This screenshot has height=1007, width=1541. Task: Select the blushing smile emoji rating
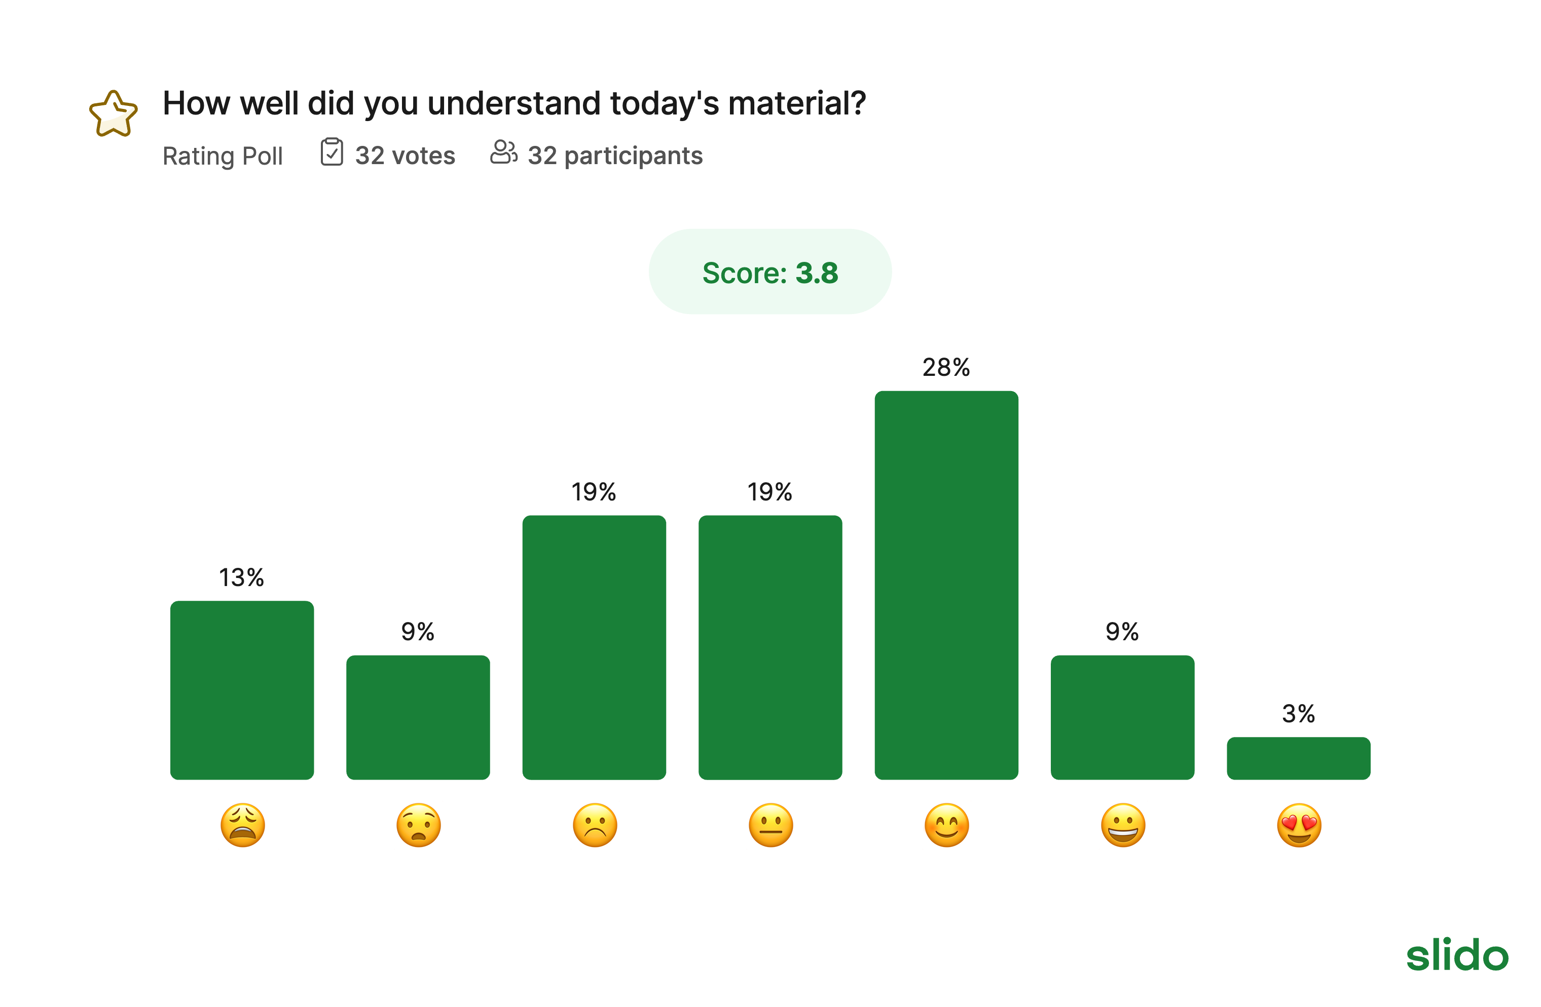click(x=946, y=825)
